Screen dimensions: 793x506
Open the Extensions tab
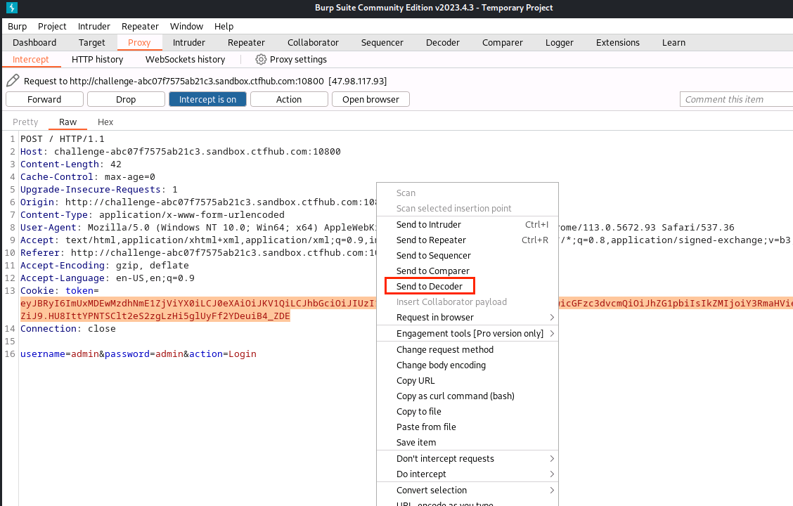pos(617,42)
